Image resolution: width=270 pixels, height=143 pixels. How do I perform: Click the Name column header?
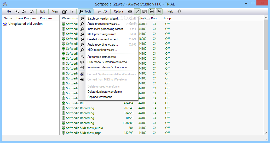click(x=8, y=18)
